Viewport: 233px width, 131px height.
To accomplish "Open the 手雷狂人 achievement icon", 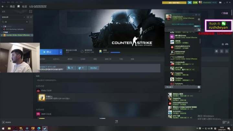I will (42, 97).
